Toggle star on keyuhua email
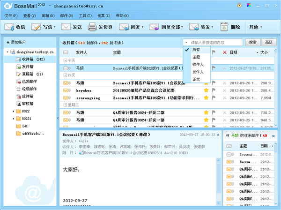 (206, 90)
